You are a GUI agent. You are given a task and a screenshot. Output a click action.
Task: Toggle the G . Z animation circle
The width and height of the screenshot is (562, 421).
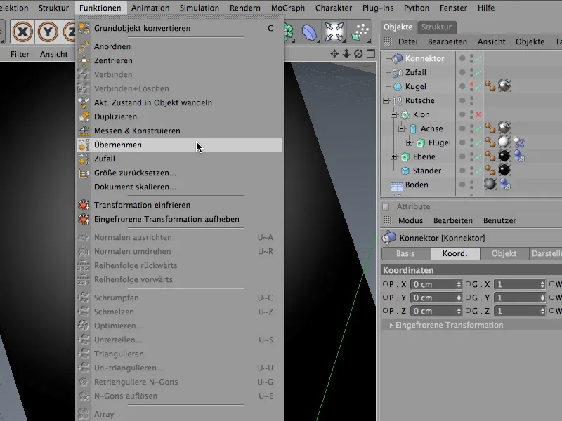click(468, 310)
